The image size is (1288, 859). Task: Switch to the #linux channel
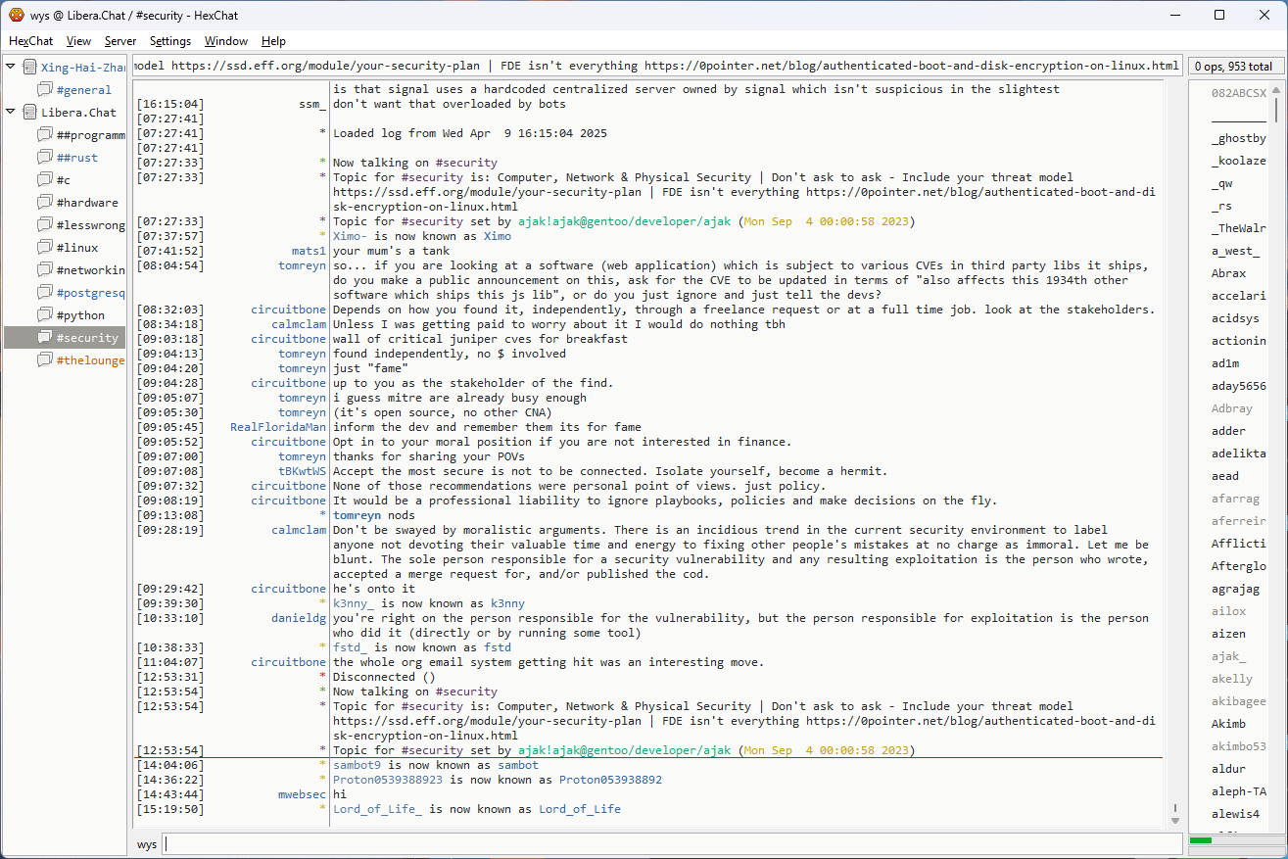[77, 248]
